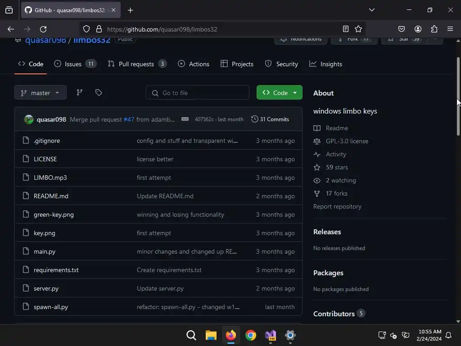This screenshot has width=461, height=346.
Task: Open pull request #47 link
Action: tap(129, 119)
